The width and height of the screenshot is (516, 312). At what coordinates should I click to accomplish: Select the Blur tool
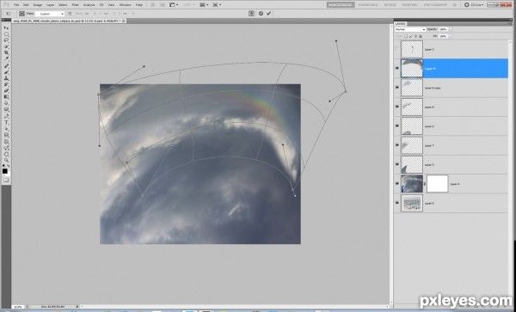[6, 103]
